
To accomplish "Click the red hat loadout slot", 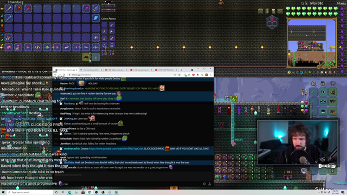I will click(86, 57).
